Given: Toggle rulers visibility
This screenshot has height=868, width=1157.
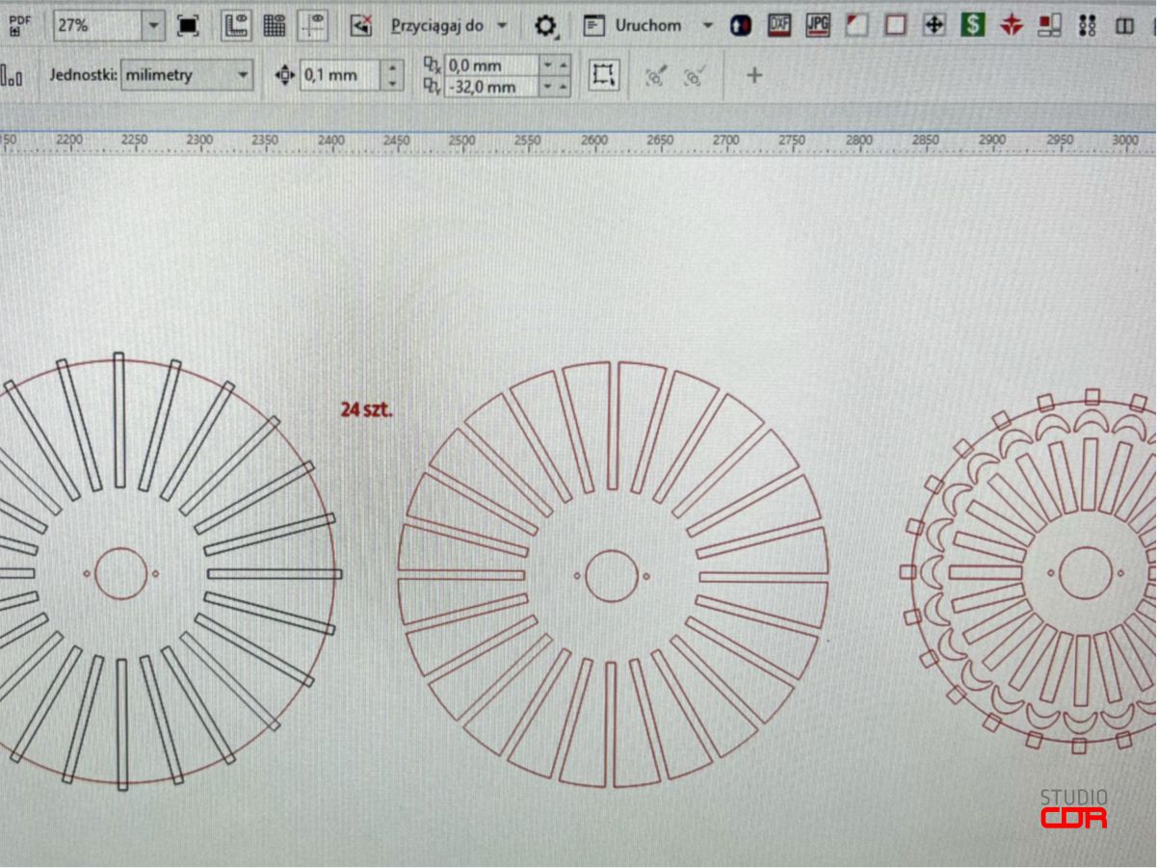Looking at the screenshot, I should [236, 26].
